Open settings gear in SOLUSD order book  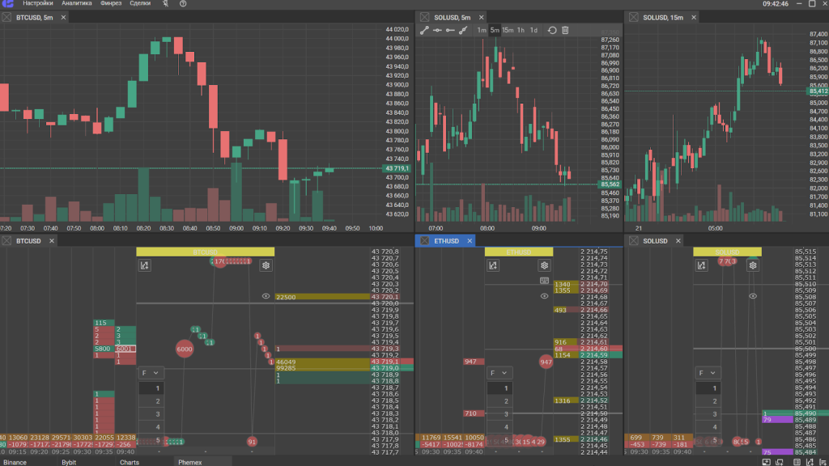(x=753, y=265)
